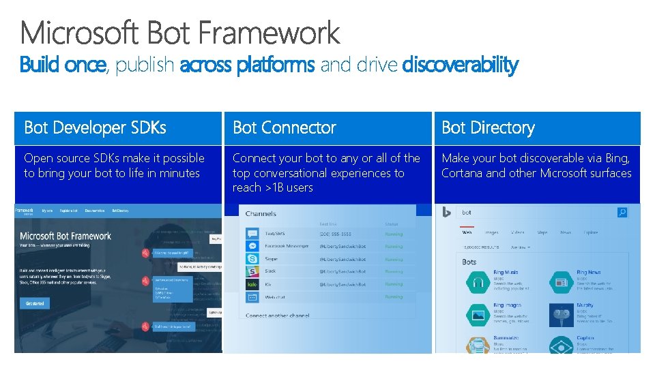
Task: Click the middle red bot avatar in the chat
Action: pyautogui.click(x=145, y=281)
